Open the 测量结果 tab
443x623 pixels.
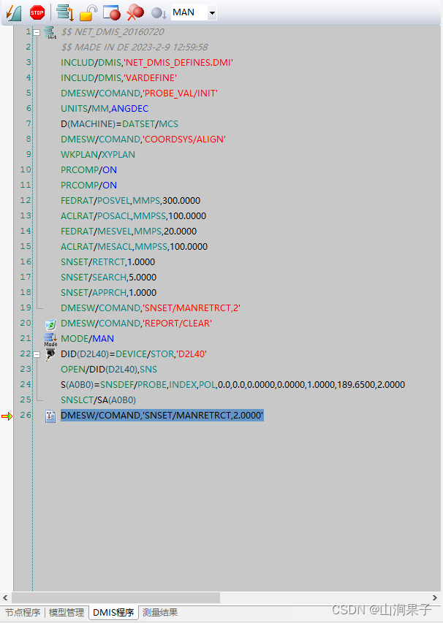160,613
